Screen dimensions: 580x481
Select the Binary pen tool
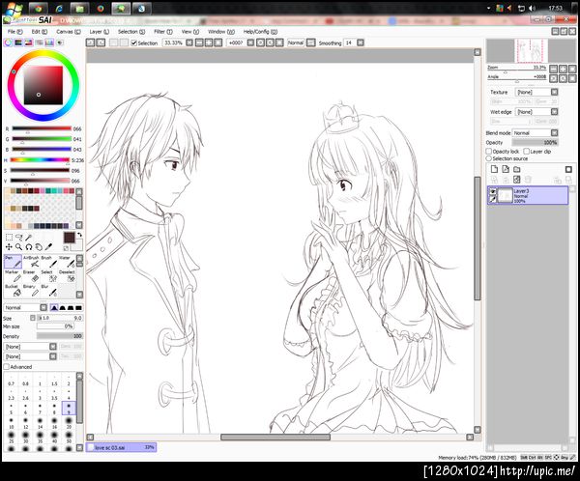31,291
